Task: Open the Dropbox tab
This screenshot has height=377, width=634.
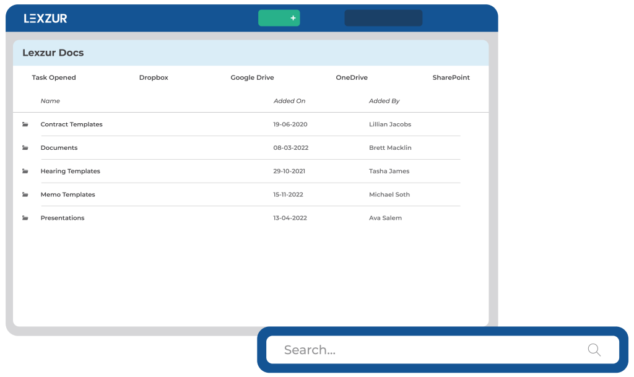Action: pyautogui.click(x=154, y=78)
